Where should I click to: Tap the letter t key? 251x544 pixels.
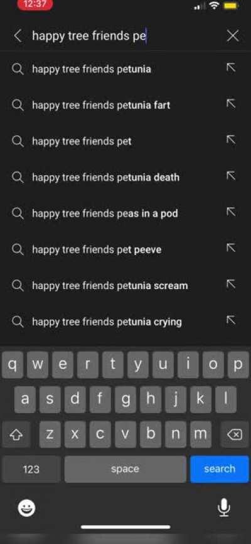[113, 365]
